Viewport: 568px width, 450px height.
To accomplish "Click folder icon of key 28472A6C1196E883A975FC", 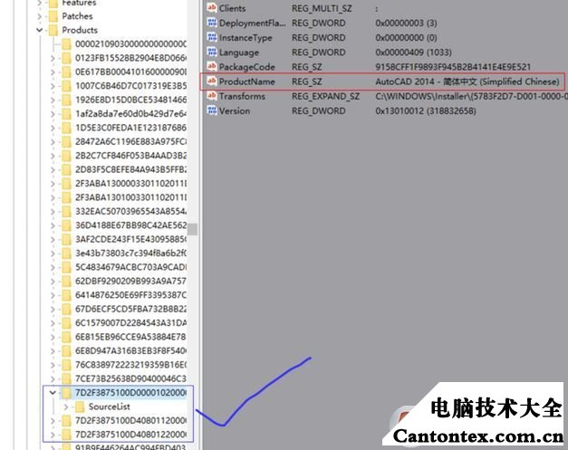I will click(x=66, y=141).
